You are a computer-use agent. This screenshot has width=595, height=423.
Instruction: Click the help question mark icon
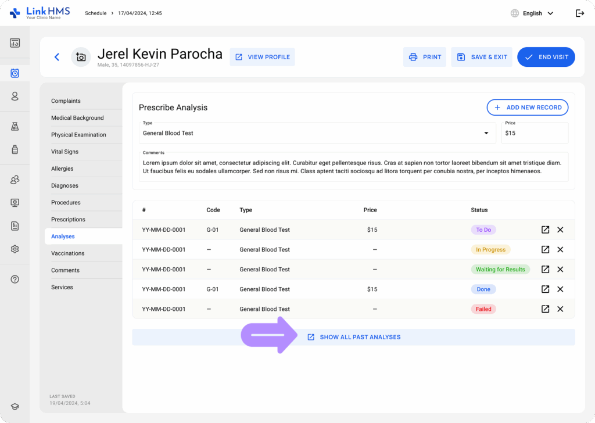15,279
